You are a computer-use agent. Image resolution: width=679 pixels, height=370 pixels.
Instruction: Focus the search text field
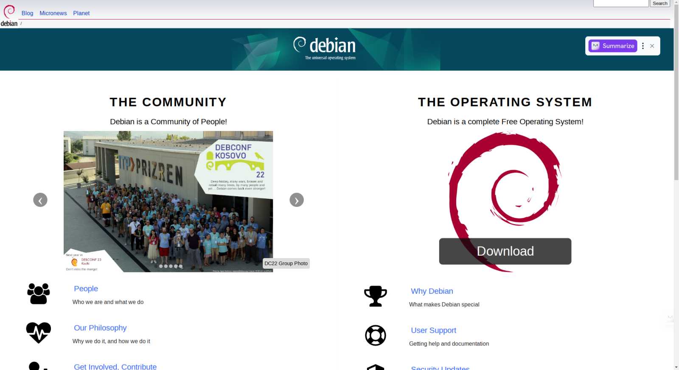[x=621, y=3]
